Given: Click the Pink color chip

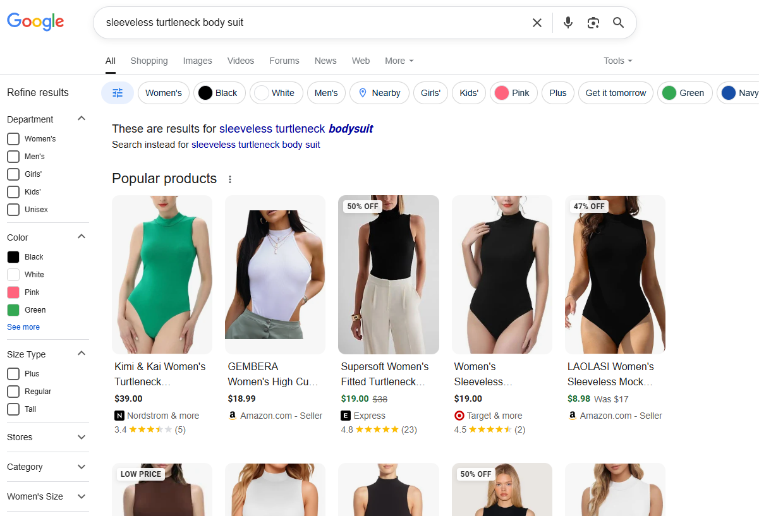Looking at the screenshot, I should (513, 93).
